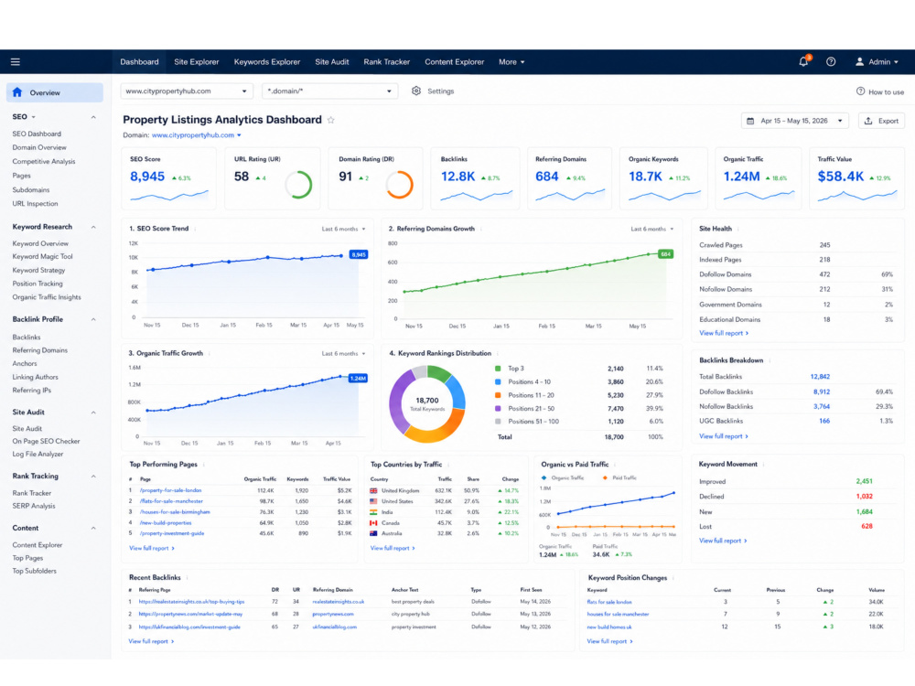Star the Property Listings Analytics Dashboard
The image size is (915, 686).
(x=331, y=120)
